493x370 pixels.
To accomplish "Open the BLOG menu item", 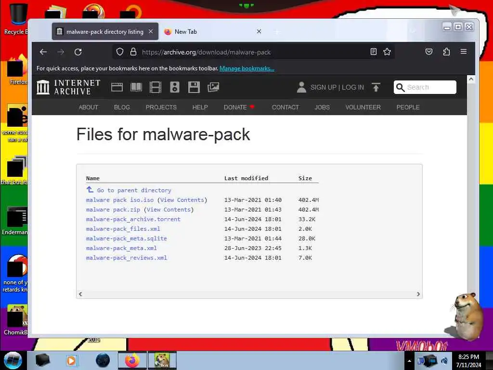I will (x=122, y=107).
